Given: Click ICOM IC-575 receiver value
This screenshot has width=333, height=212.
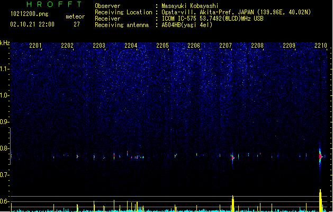Looking at the screenshot, I should tap(212, 19).
